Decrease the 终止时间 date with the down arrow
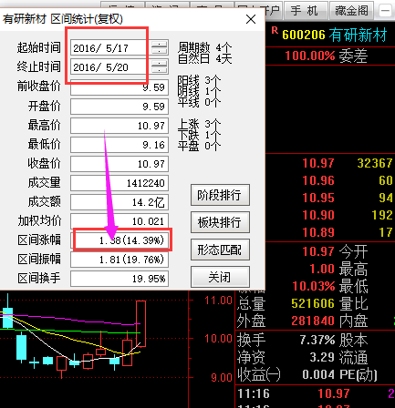 click(160, 70)
